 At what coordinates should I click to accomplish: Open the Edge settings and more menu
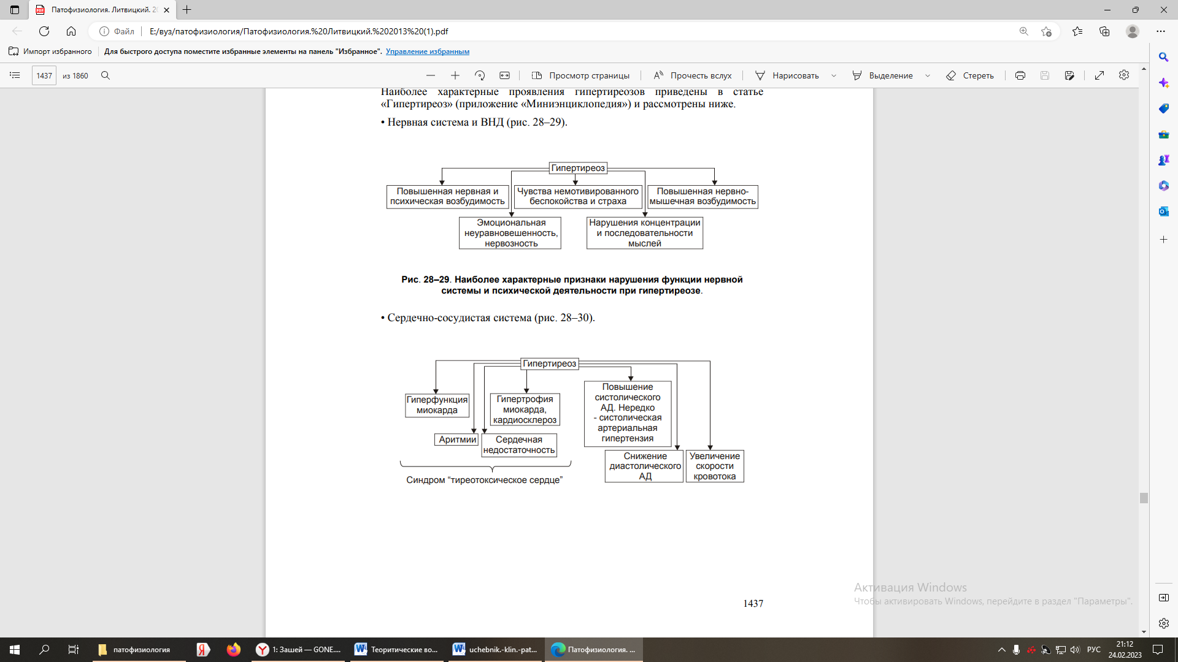point(1161,31)
